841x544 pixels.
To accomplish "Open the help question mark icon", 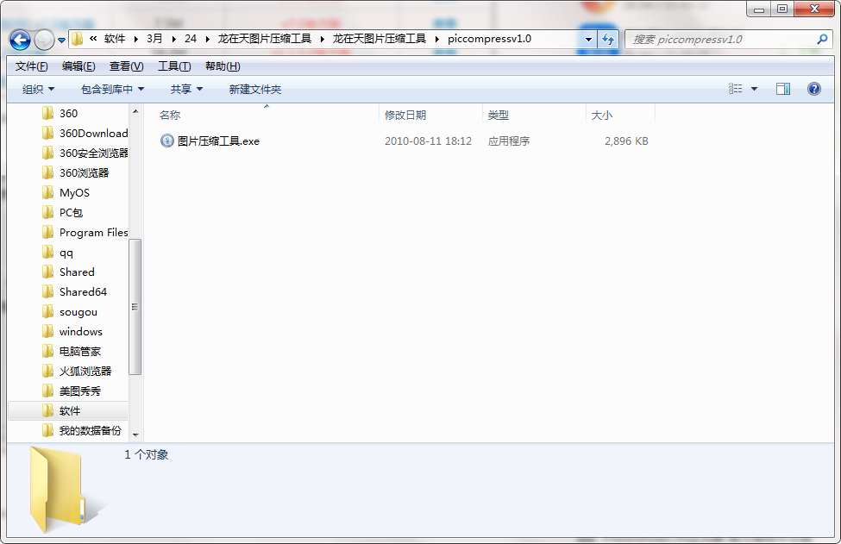I will click(x=813, y=89).
